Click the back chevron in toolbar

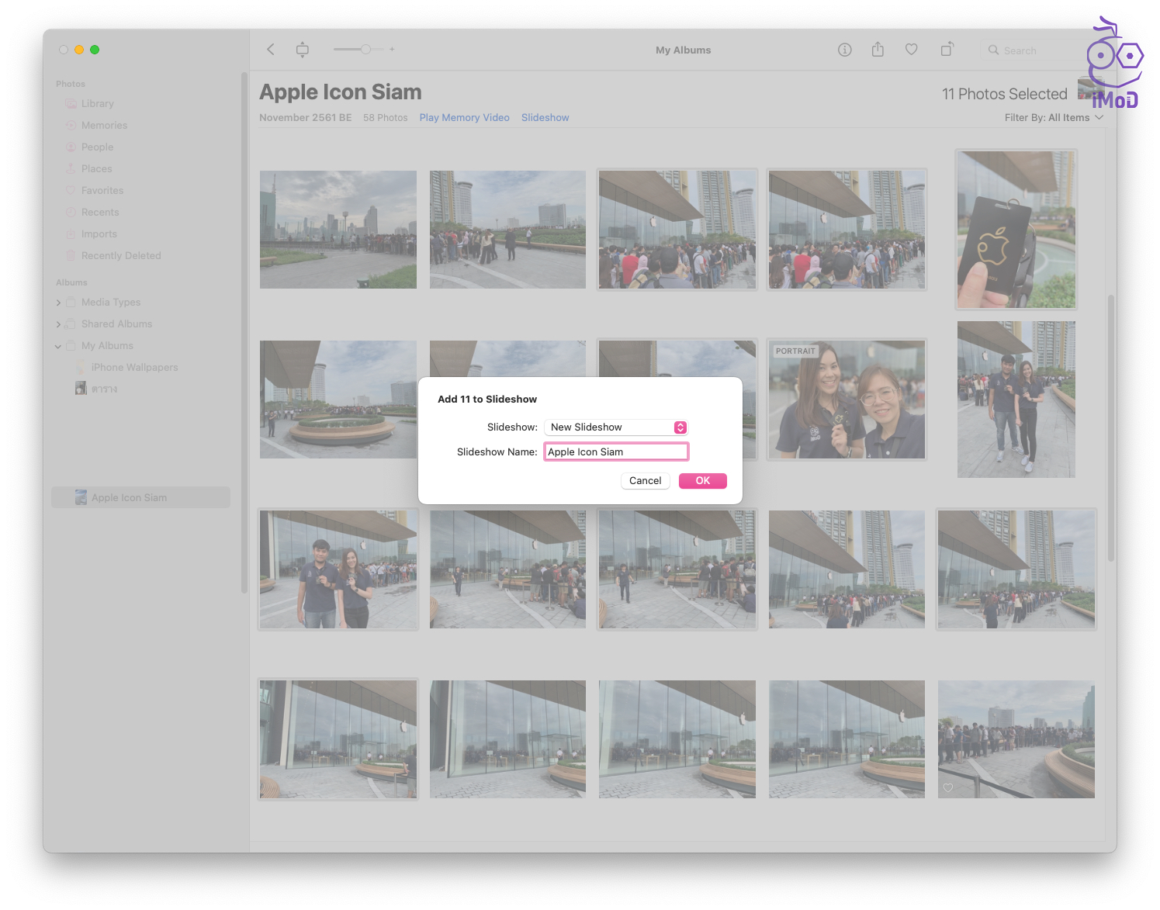coord(271,50)
